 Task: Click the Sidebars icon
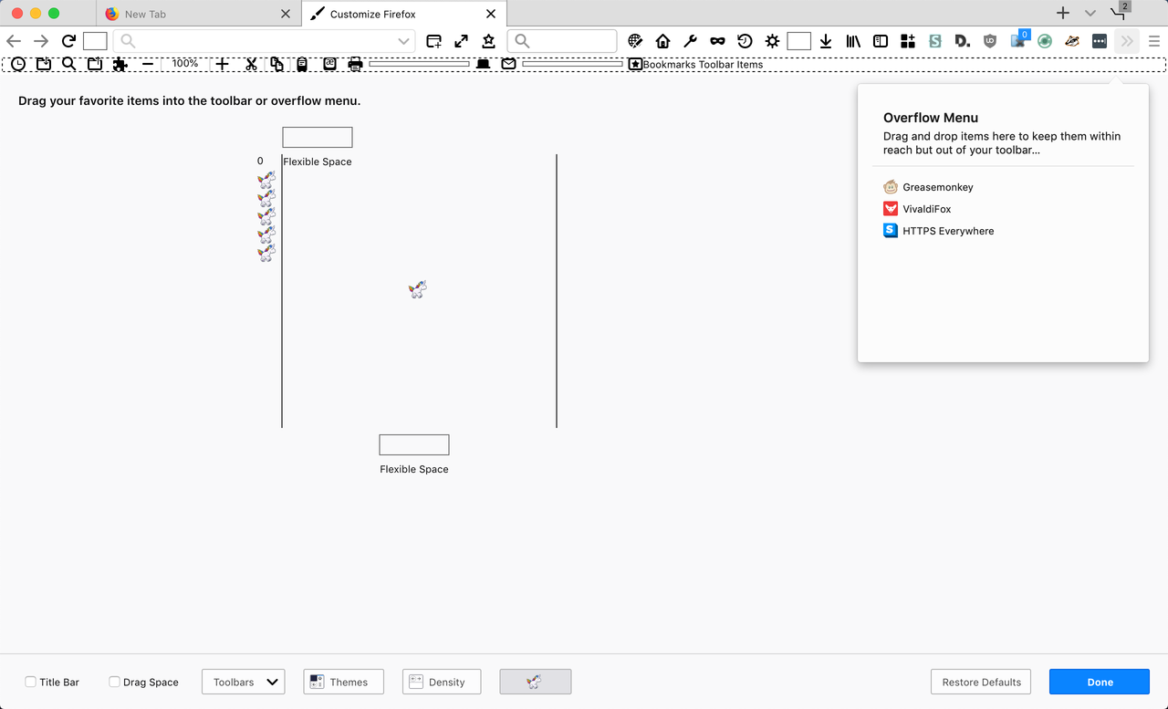pyautogui.click(x=881, y=41)
